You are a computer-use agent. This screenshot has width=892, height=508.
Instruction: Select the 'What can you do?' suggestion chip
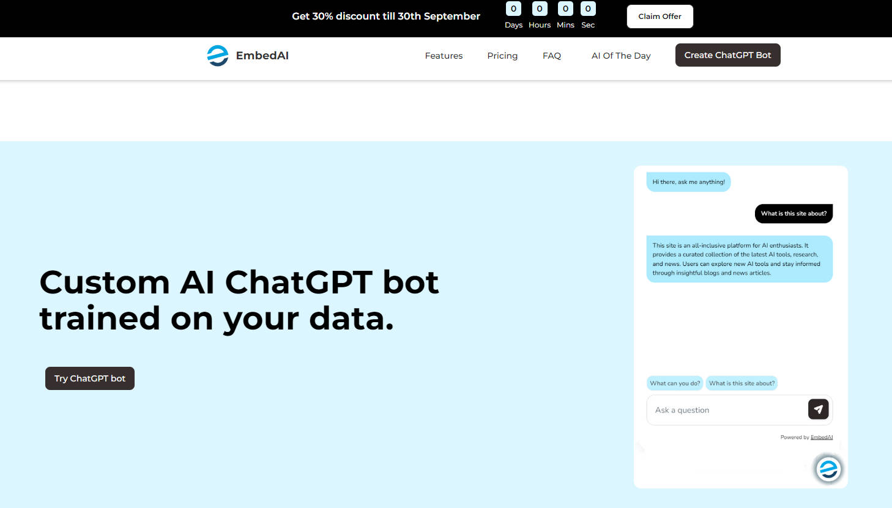675,383
